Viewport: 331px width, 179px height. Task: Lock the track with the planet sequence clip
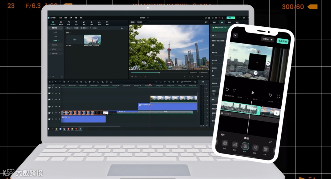pos(53,113)
